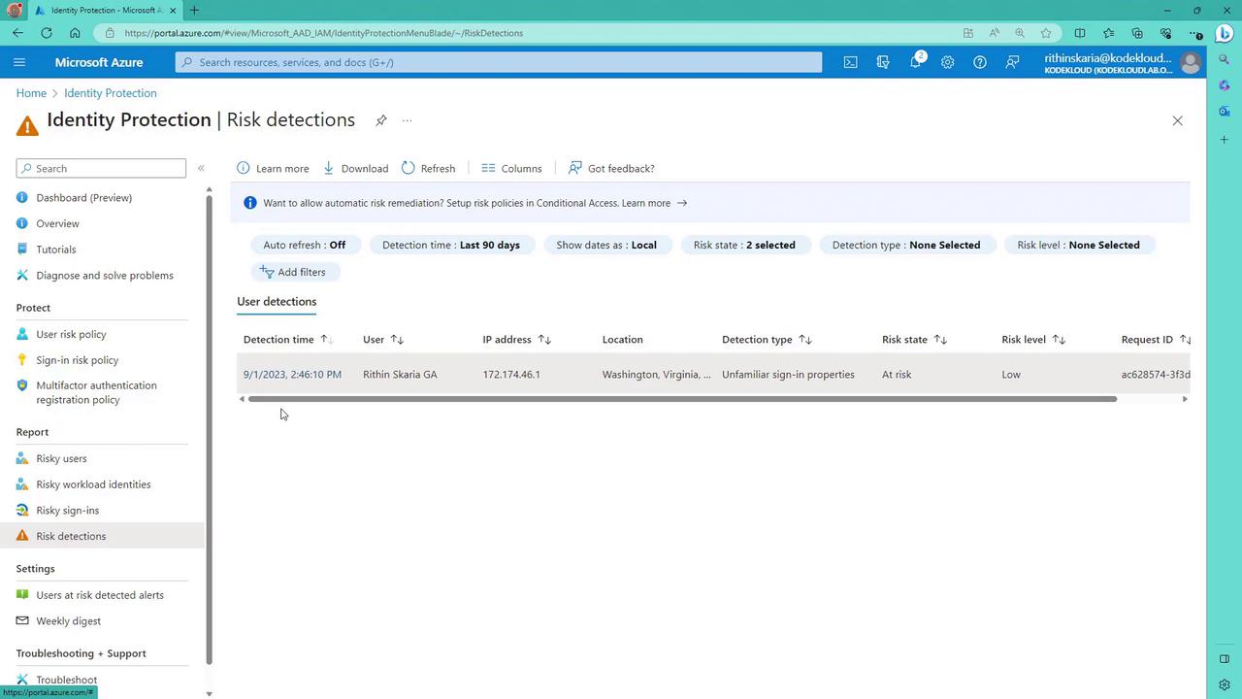Screen dimensions: 1242x699
Task: Open the Tutorials menu item
Action: tap(56, 250)
